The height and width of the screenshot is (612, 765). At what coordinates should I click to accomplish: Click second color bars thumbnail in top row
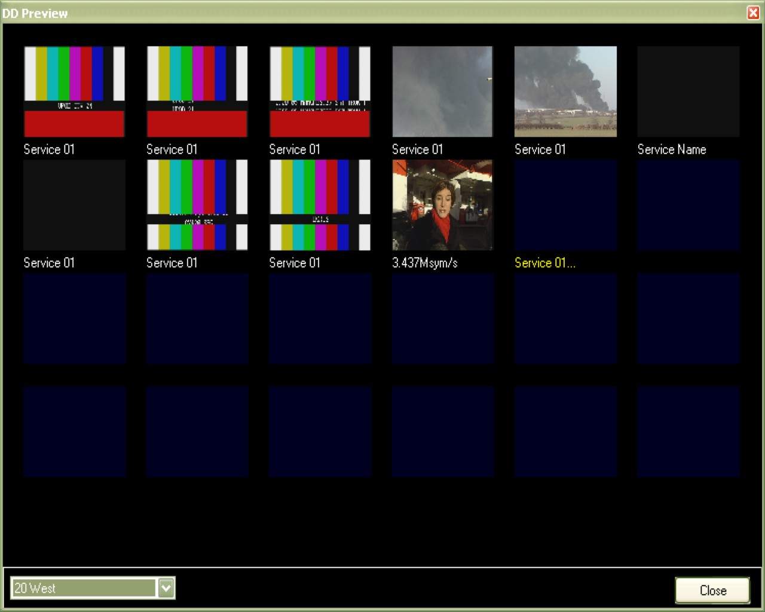point(197,91)
